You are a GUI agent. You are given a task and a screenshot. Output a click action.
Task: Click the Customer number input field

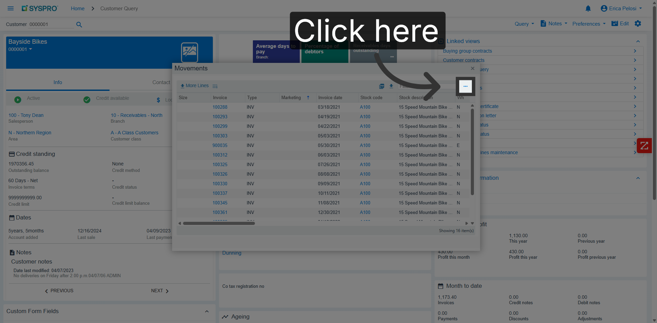(x=51, y=24)
